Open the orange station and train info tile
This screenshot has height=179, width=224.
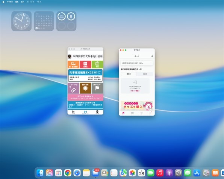pyautogui.click(x=73, y=64)
